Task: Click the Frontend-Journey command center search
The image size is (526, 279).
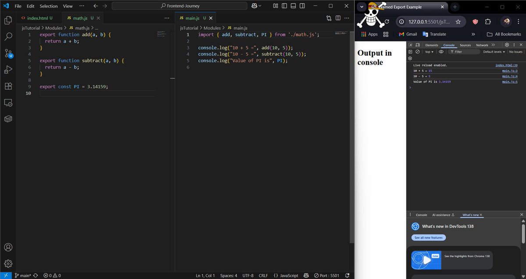Action: (179, 6)
